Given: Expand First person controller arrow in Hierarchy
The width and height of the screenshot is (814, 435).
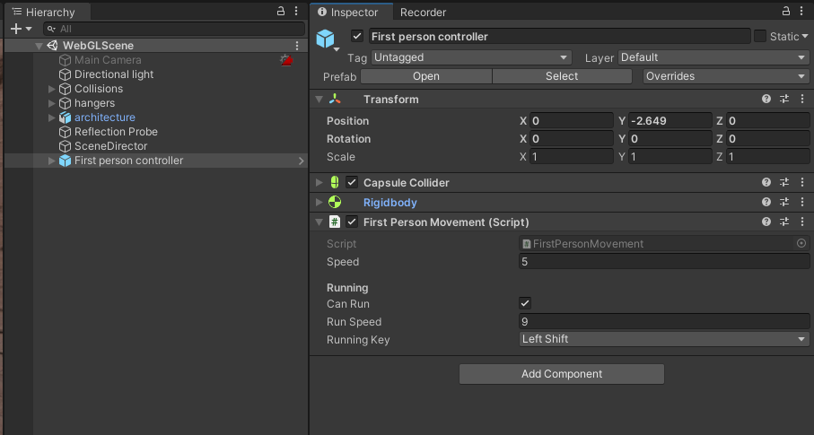Looking at the screenshot, I should 51,161.
